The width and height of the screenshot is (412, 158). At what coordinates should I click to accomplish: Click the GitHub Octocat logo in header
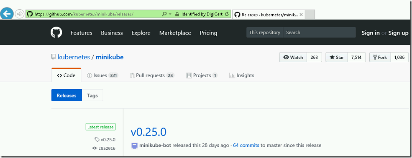[56, 33]
